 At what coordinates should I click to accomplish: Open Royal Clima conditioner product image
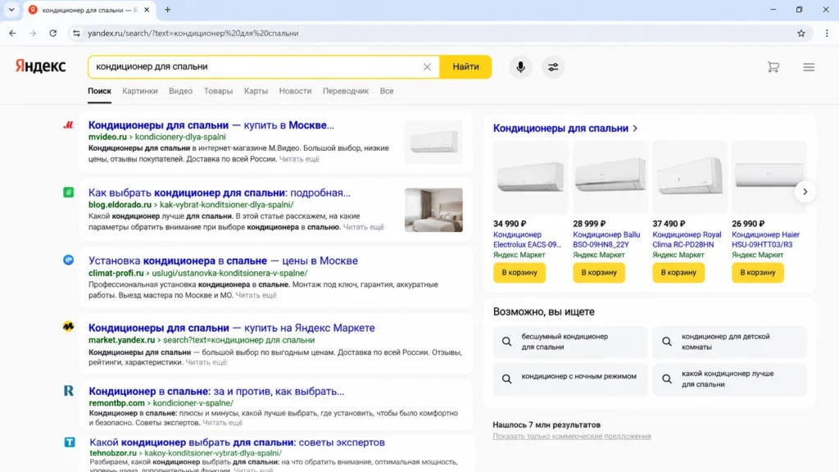(x=690, y=177)
